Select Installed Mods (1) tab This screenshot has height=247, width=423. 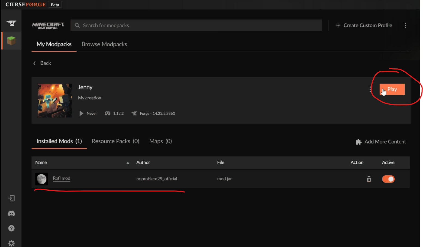pos(59,141)
